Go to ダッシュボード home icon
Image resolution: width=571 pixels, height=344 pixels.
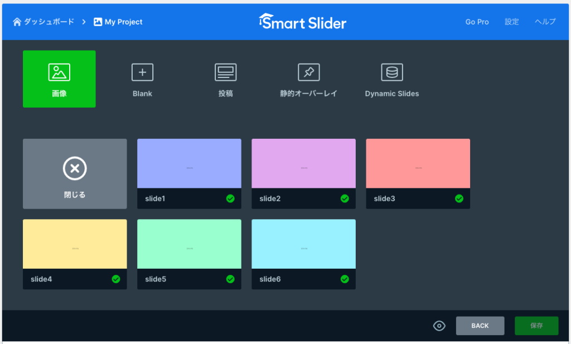17,22
